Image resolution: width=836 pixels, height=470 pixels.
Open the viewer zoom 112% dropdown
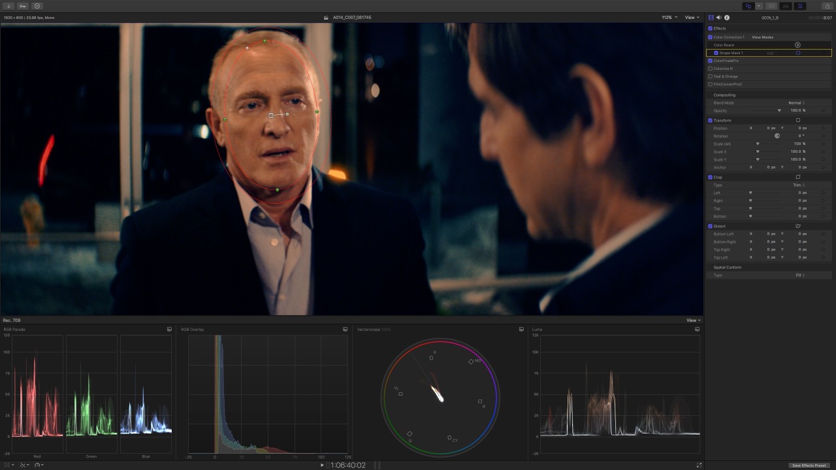(669, 18)
